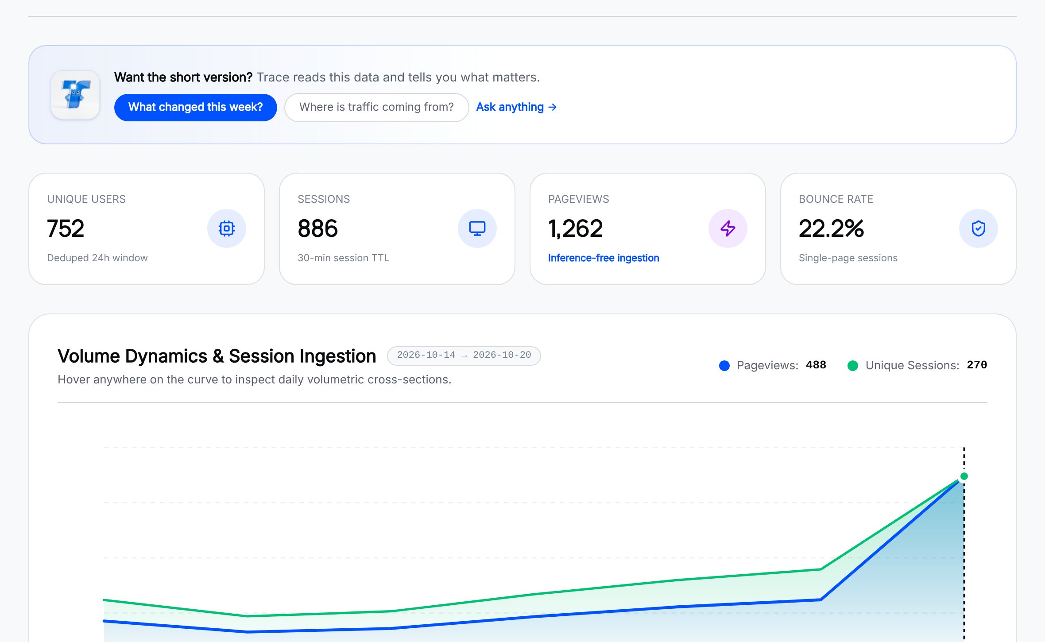Click the shield icon in Bounce Rate card
This screenshot has height=642, width=1045.
click(x=979, y=228)
